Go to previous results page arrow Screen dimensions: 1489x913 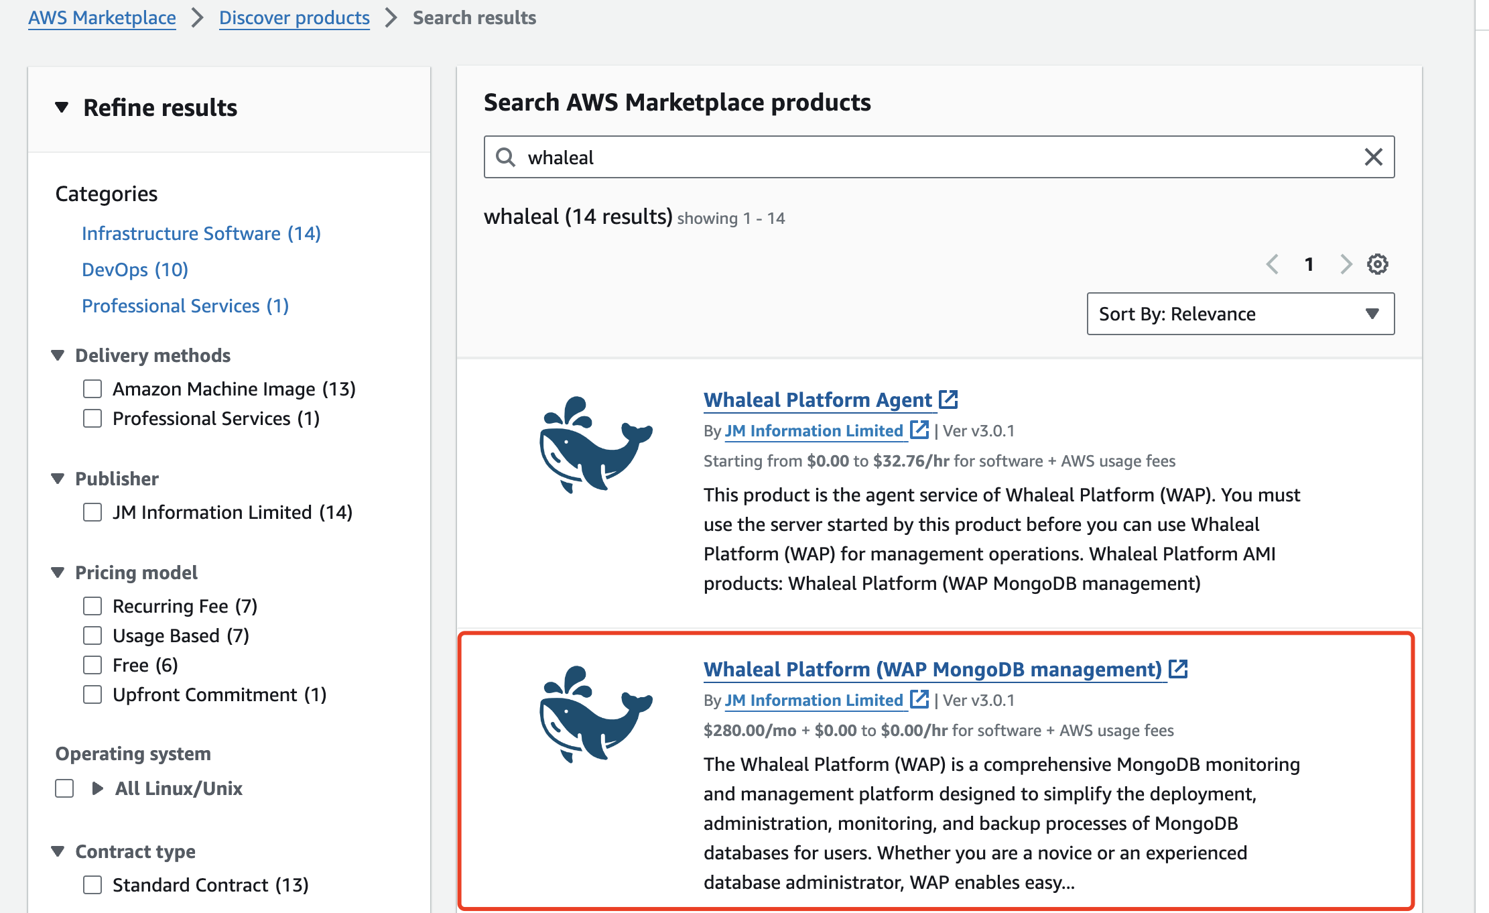(x=1272, y=264)
